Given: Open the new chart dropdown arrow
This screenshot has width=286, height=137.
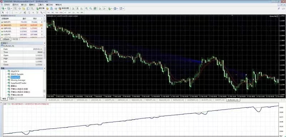Looking at the screenshot, I should 5,8.
